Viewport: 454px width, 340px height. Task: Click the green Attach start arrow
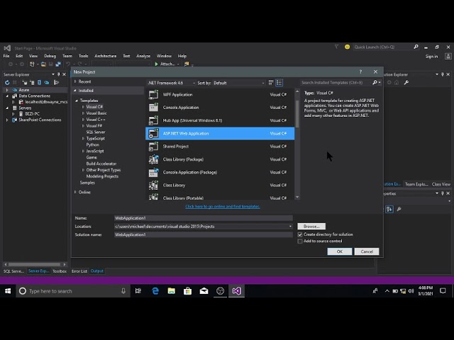pos(156,64)
